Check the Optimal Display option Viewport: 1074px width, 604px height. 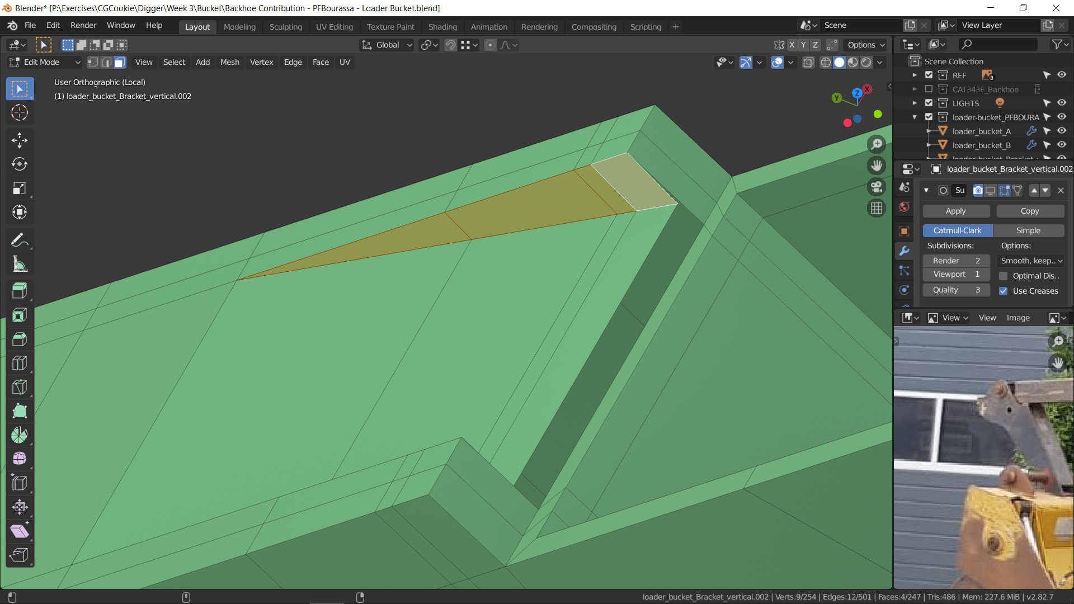[x=1004, y=276]
